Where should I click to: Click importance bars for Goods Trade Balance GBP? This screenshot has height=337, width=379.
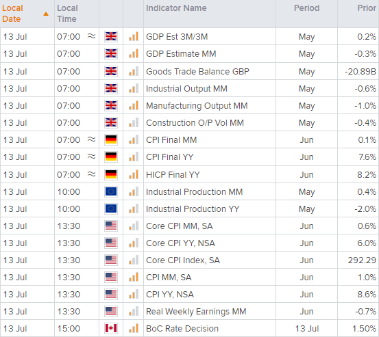click(134, 71)
